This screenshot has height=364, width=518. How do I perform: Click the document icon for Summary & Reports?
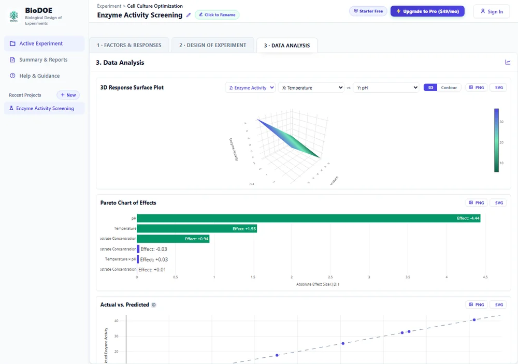tap(12, 60)
